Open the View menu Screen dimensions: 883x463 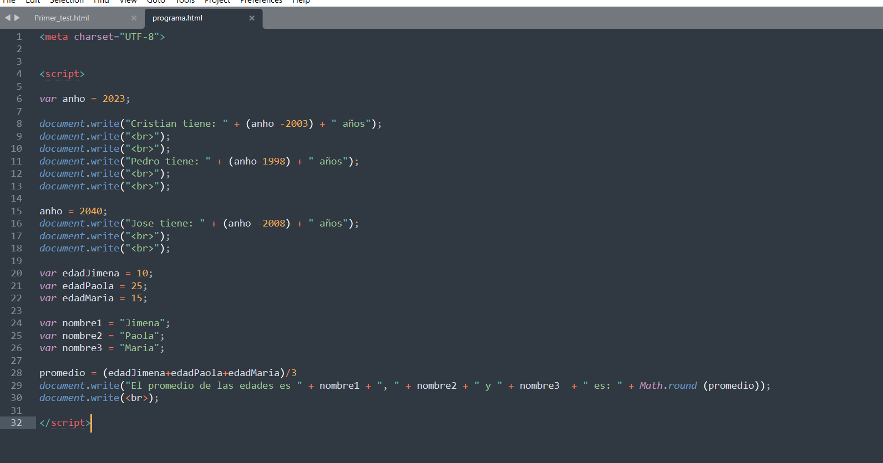coord(128,2)
